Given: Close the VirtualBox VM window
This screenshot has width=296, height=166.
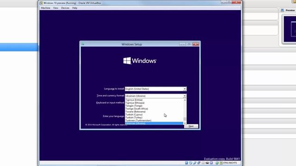Looking at the screenshot, I should [236, 2].
